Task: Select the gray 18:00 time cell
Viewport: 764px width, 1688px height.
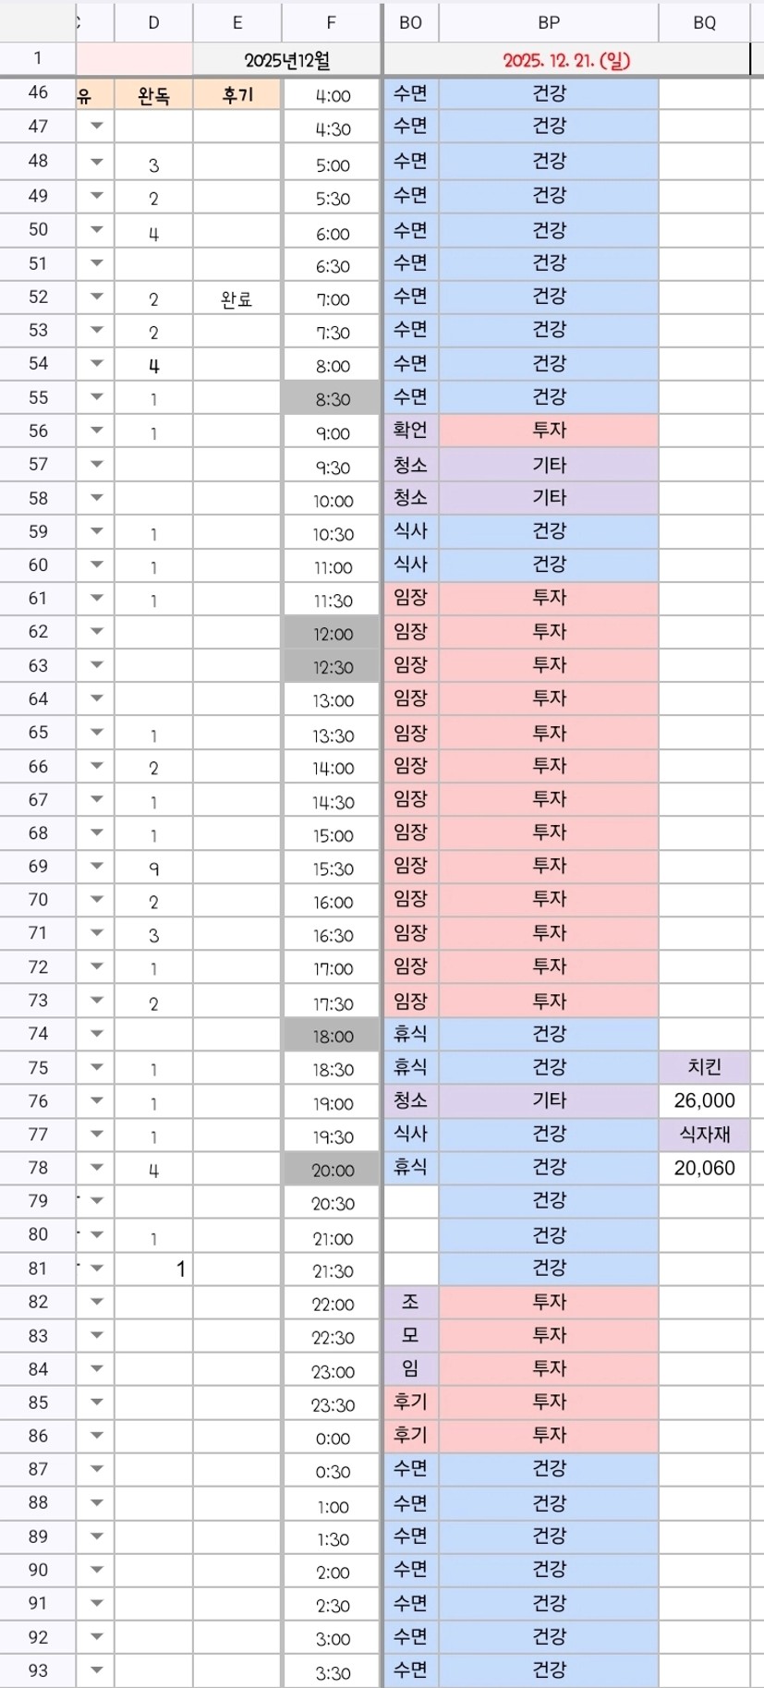Action: pyautogui.click(x=332, y=1036)
